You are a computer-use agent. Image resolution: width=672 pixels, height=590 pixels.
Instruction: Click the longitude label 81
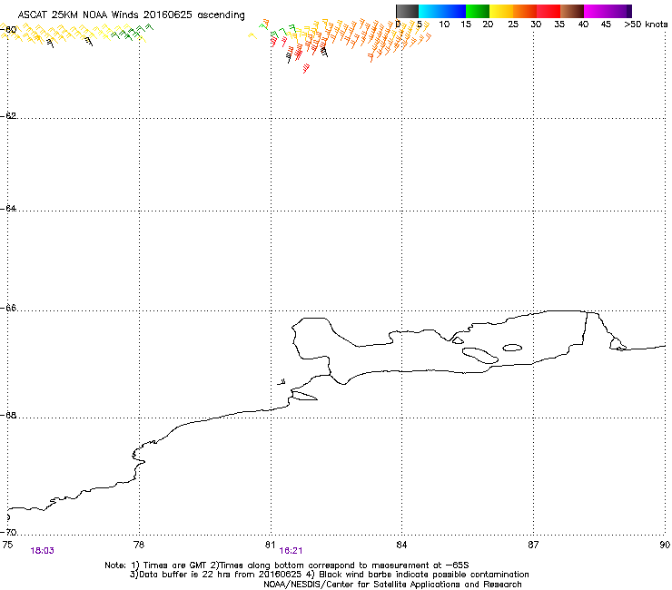click(270, 545)
